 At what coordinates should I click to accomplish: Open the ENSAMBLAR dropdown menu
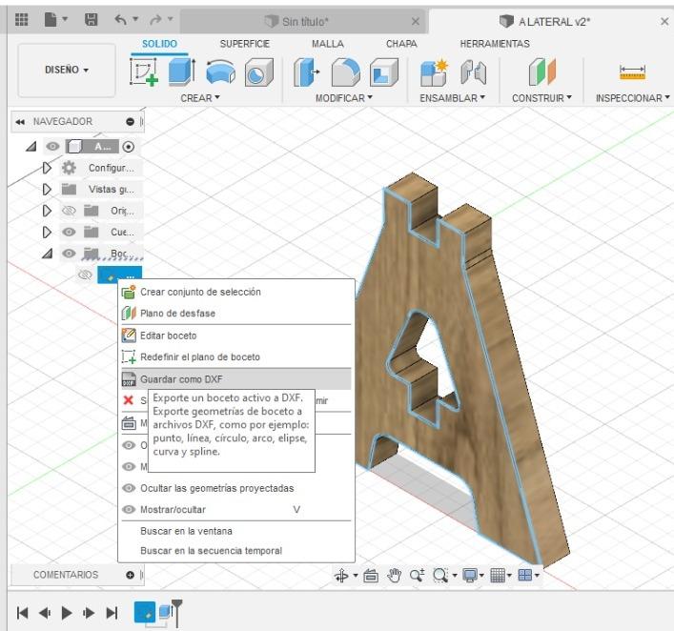pyautogui.click(x=452, y=98)
